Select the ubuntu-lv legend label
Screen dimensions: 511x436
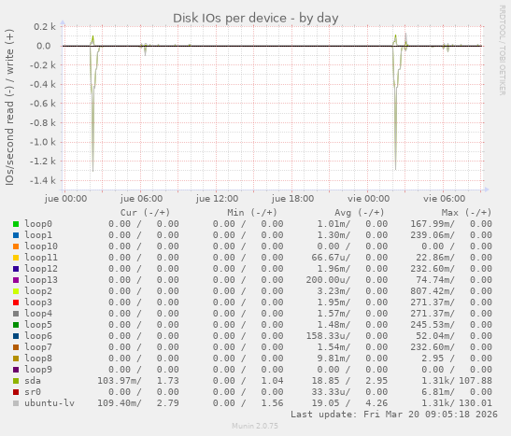50,403
